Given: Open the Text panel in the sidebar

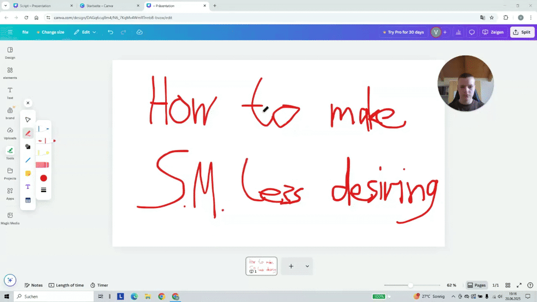Looking at the screenshot, I should [x=9, y=92].
